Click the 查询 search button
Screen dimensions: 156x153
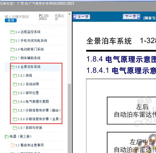[x=11, y=20]
